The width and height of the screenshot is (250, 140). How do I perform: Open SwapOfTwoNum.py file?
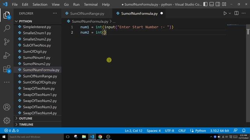pos(39,88)
